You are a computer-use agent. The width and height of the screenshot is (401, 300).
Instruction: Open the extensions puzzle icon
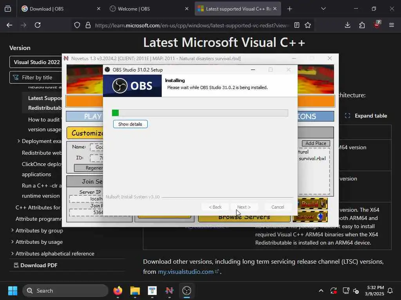click(362, 25)
